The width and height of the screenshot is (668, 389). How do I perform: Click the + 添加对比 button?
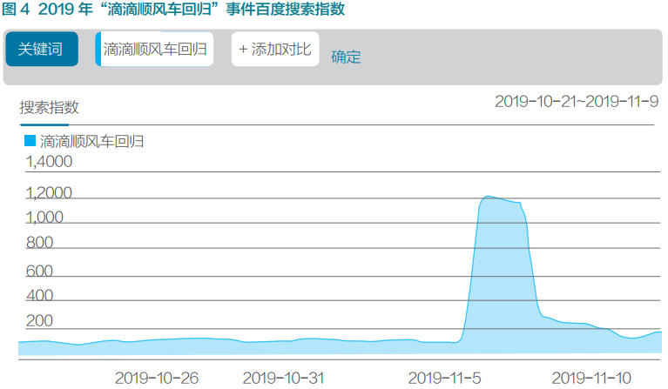click(275, 49)
